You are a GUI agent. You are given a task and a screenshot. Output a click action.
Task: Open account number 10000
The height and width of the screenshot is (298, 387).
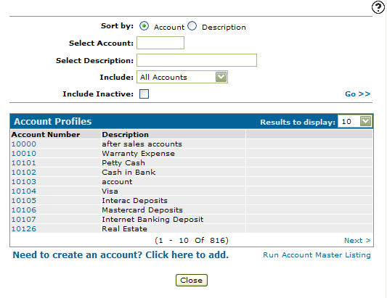(x=24, y=144)
